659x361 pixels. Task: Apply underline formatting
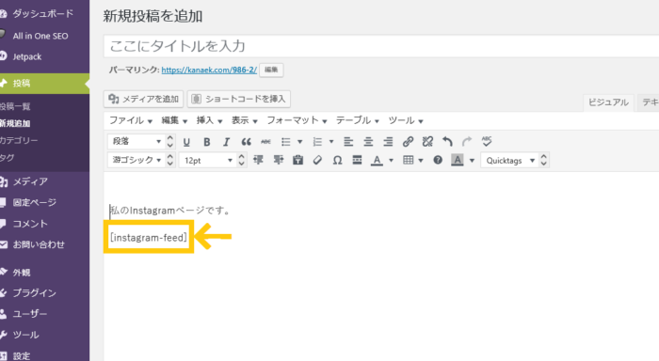(186, 142)
